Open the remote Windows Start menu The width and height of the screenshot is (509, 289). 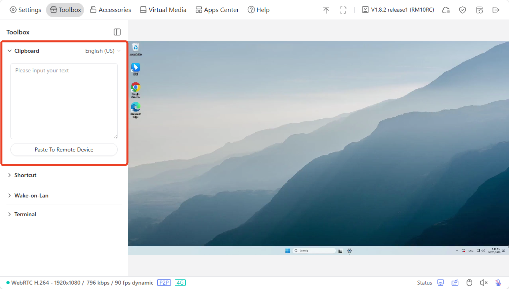(x=287, y=251)
